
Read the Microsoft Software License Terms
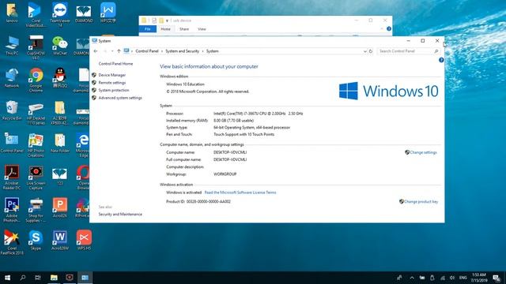click(240, 192)
